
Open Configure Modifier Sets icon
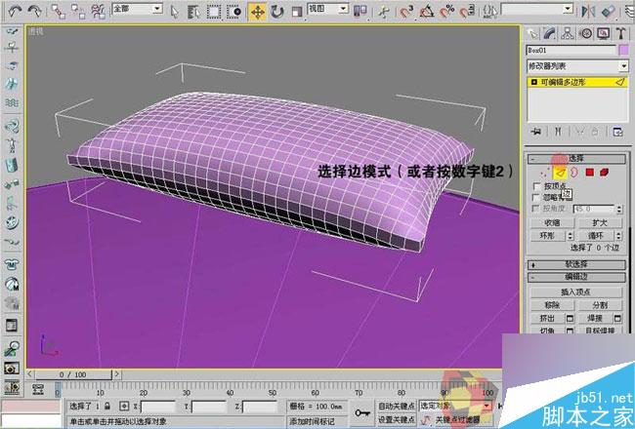[x=617, y=132]
